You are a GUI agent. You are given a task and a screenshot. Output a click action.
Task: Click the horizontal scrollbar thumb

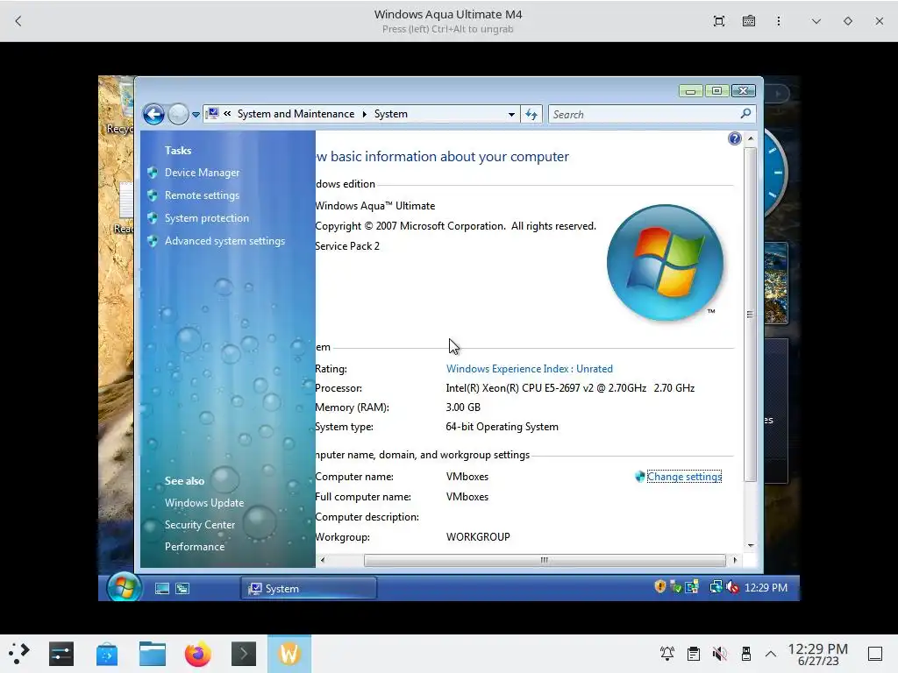tap(544, 560)
